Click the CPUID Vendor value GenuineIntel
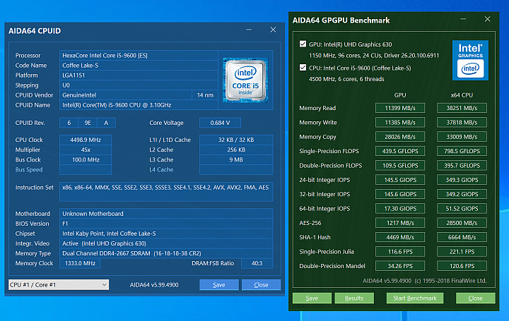Viewport: 509px width, 321px height. click(126, 95)
